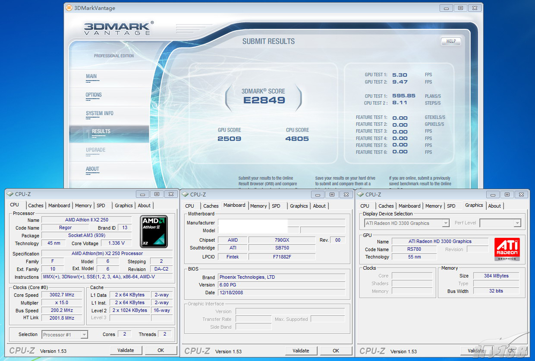The image size is (535, 361).
Task: Open the Processor #1 selection dropdown
Action: tap(65, 335)
